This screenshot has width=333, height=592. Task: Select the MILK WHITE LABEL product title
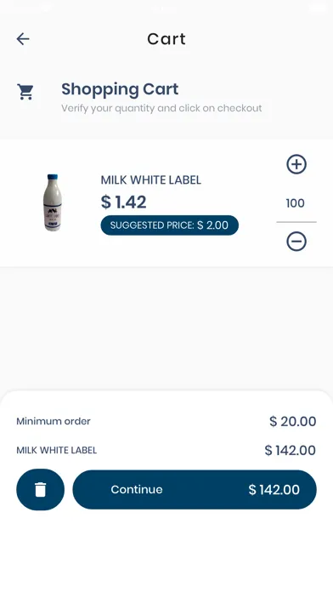[x=151, y=180]
